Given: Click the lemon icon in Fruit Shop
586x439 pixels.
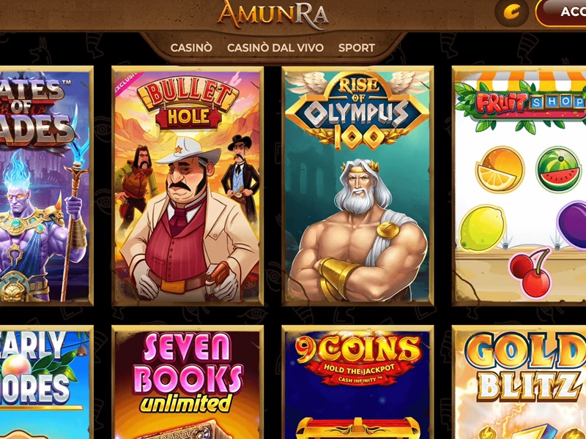Looking at the screenshot, I should [482, 228].
